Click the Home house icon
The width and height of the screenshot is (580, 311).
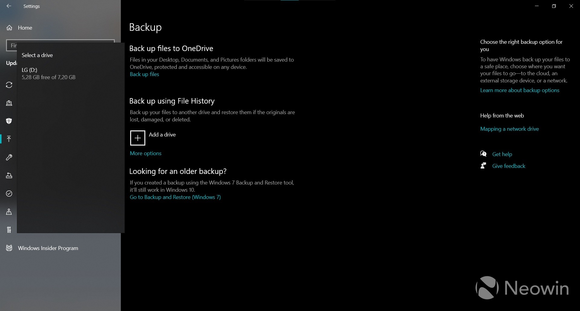pos(9,28)
